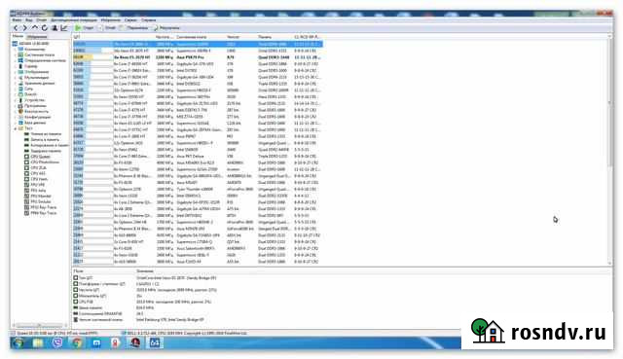This screenshot has height=359, width=623.
Task: Click the user silhouette toolbar icon
Action: (x=55, y=28)
